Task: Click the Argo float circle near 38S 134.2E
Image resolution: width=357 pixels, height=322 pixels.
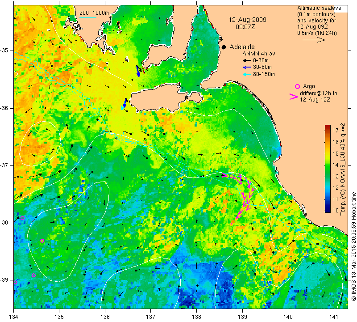Action: [x=22, y=218]
